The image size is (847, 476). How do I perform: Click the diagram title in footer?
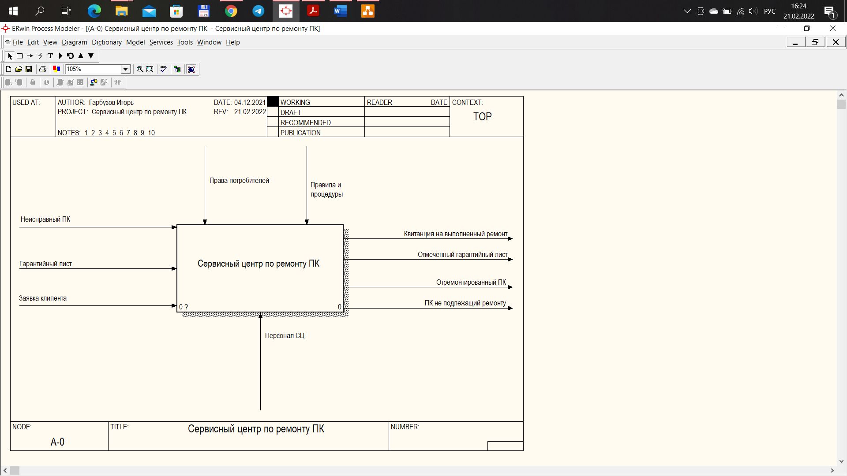tap(256, 429)
